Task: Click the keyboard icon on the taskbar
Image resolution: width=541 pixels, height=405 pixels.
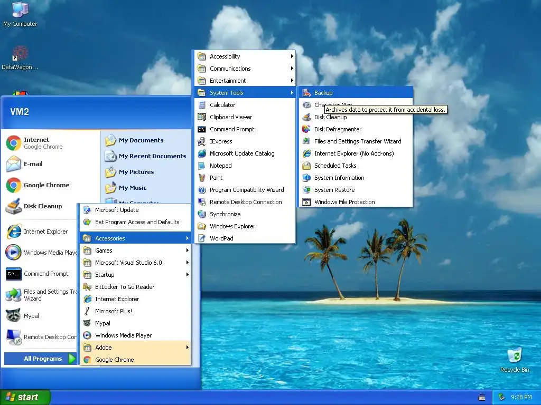Action: coord(482,398)
